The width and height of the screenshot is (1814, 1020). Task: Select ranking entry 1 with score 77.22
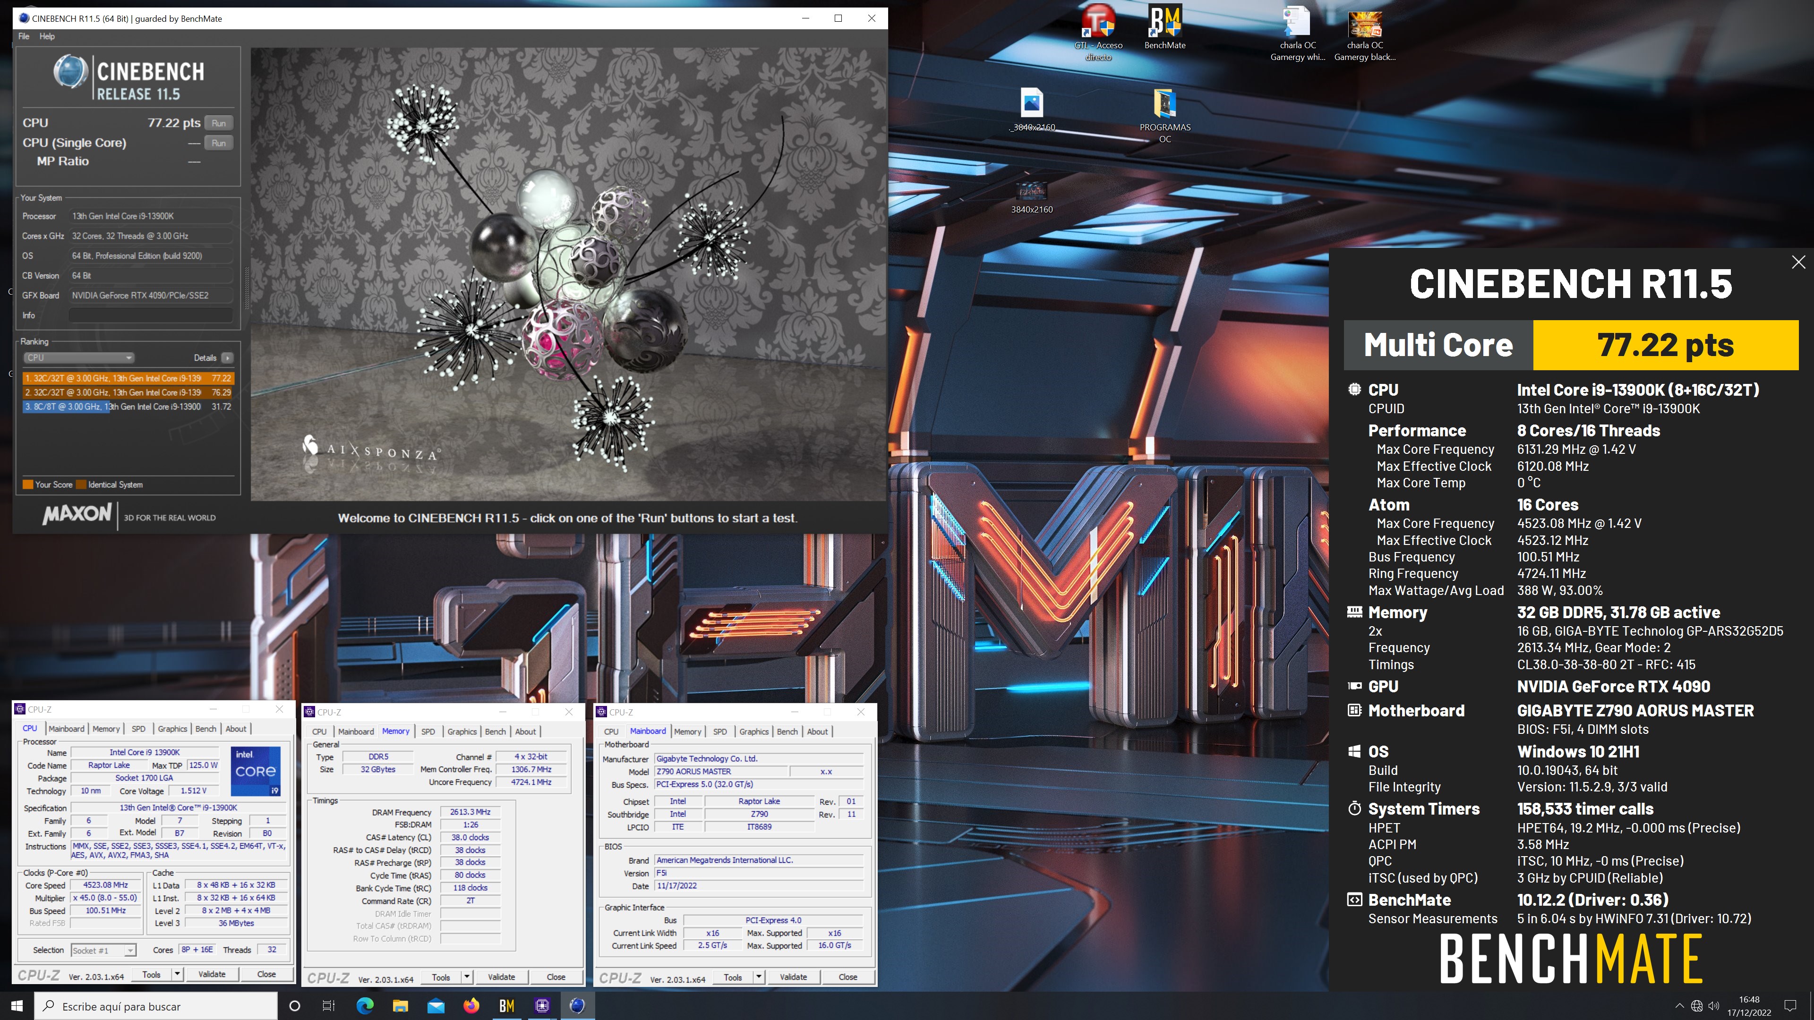pos(128,378)
